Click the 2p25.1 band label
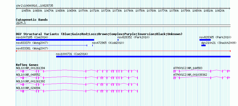Image resolution: width=238 pixels, height=106 pixels. (x=21, y=23)
